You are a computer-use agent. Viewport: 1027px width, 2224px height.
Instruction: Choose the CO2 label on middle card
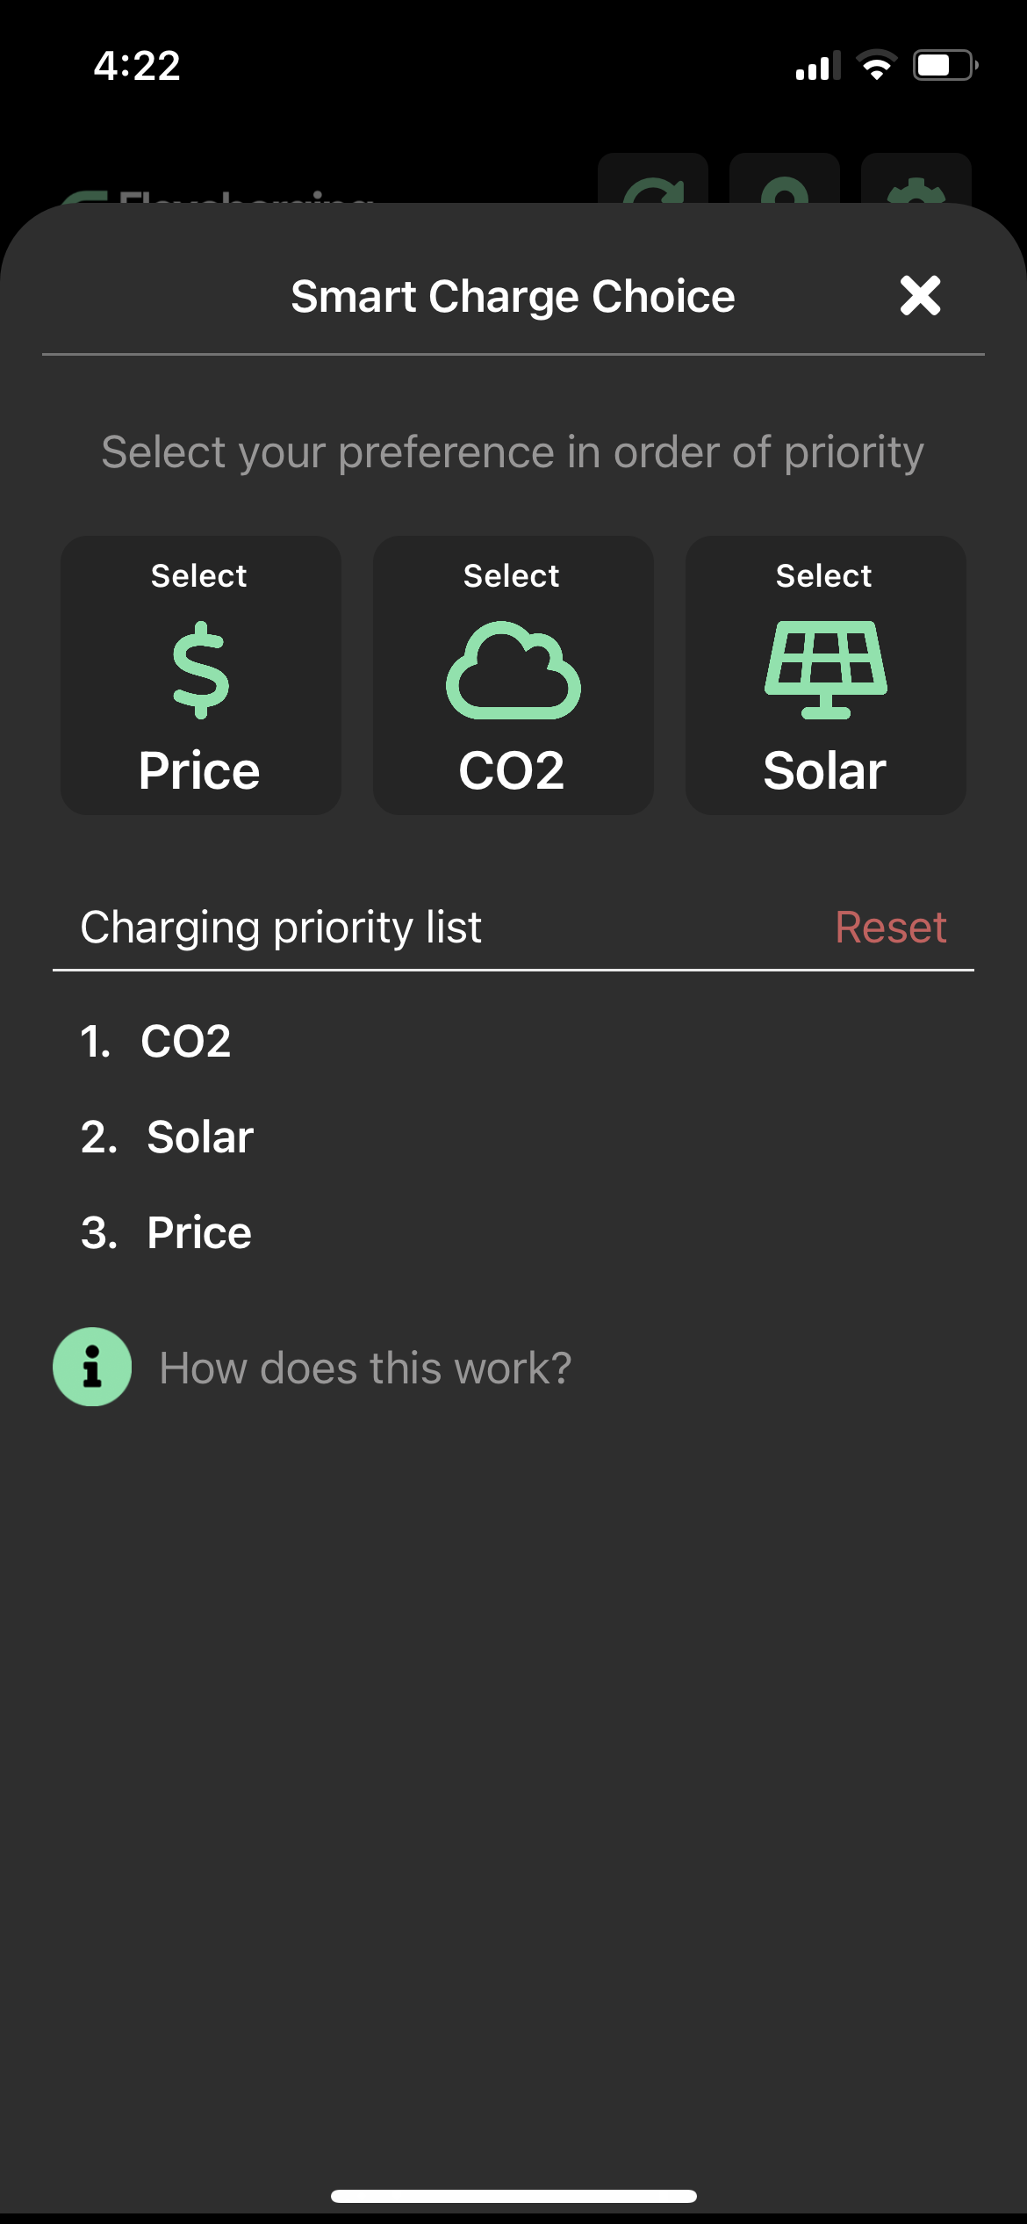pyautogui.click(x=512, y=771)
